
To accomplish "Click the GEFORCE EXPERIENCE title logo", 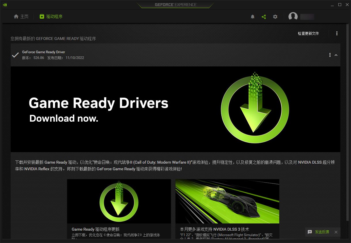I will tap(175, 5).
